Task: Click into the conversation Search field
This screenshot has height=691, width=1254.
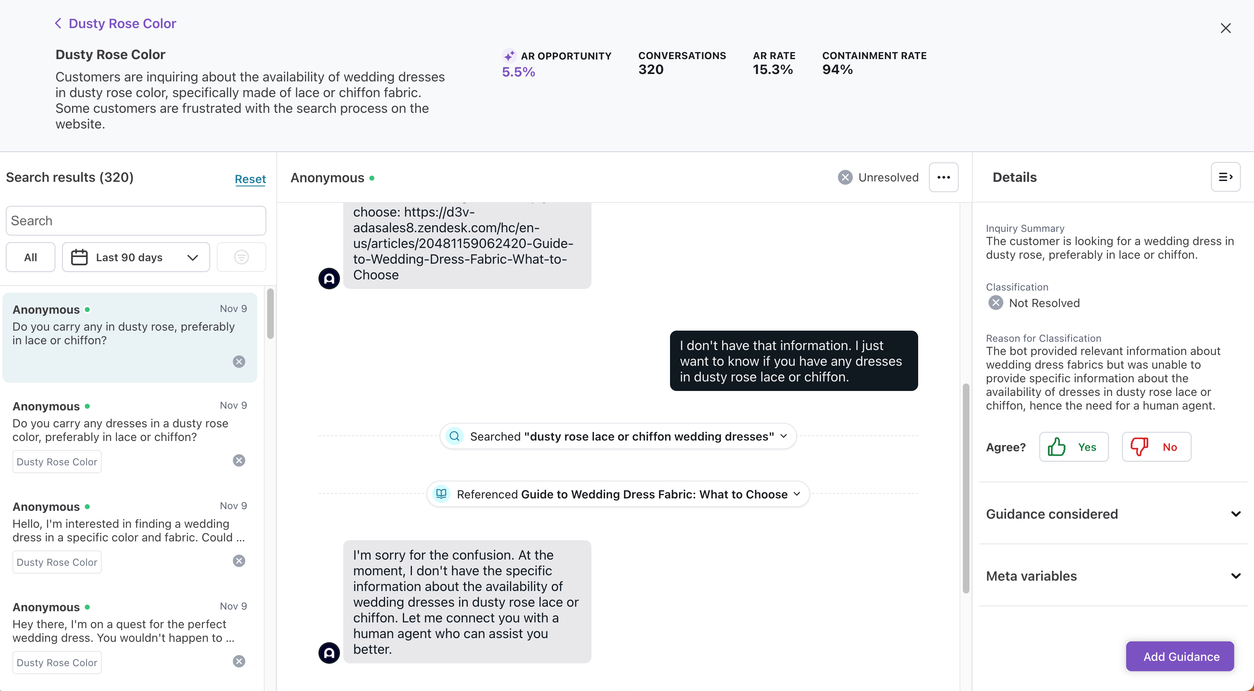Action: tap(136, 221)
